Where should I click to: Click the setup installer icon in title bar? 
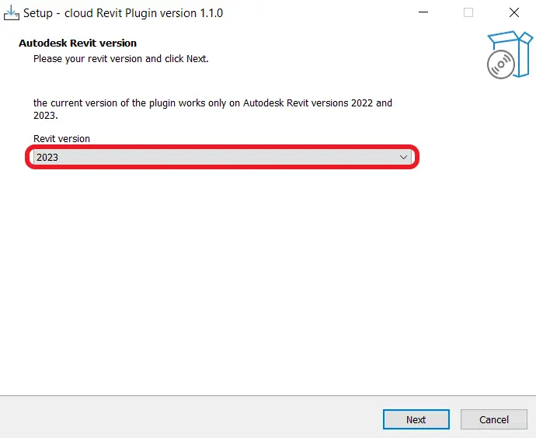coord(12,13)
